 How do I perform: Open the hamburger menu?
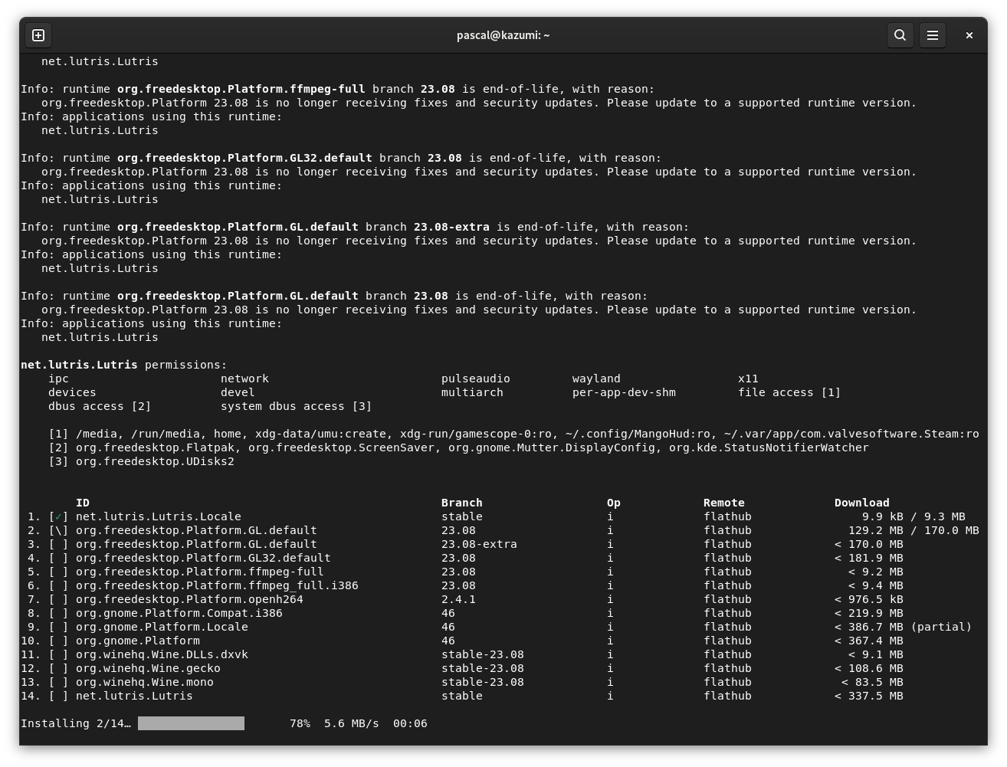click(x=932, y=34)
